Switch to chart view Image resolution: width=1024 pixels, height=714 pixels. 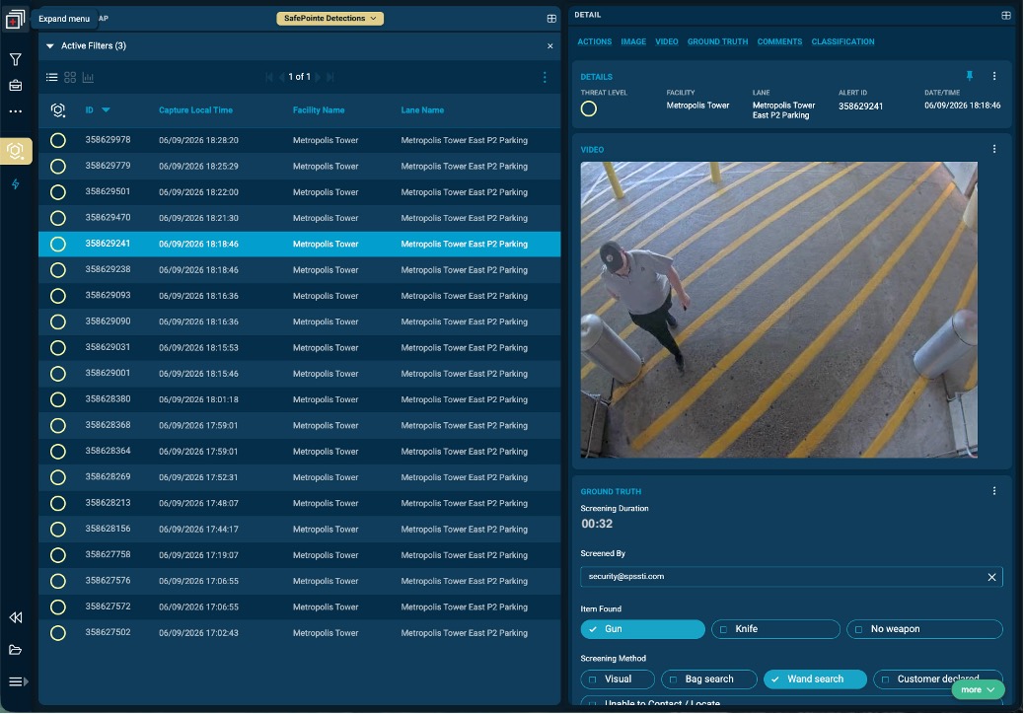(88, 77)
